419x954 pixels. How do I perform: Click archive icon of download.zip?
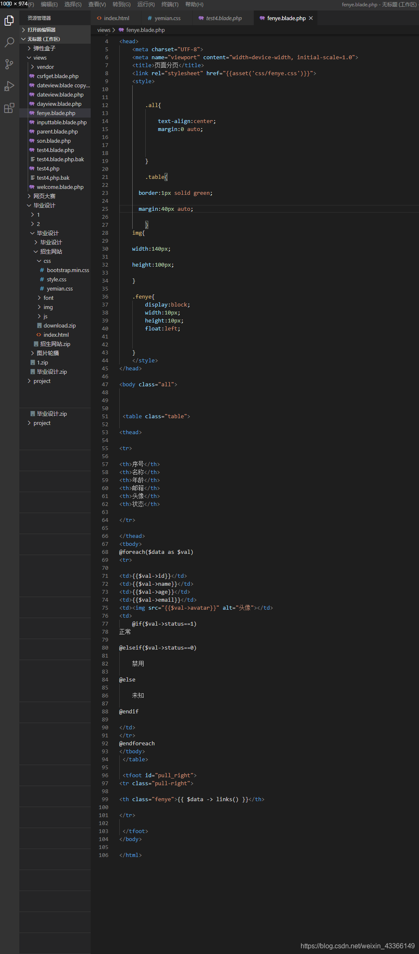[39, 325]
